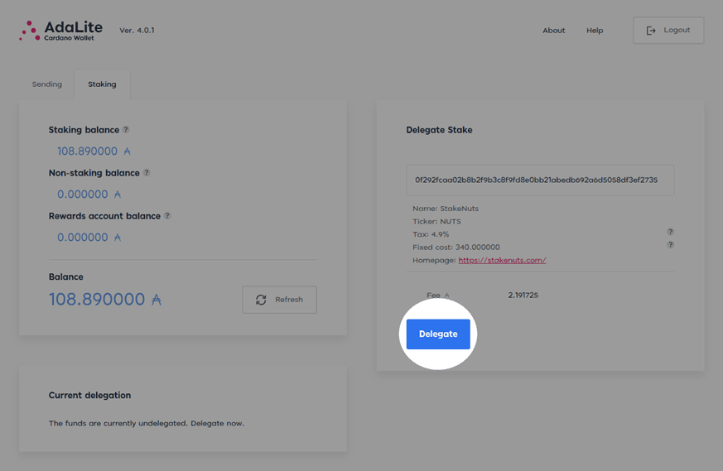Show help for Rewards account balance
The image size is (723, 471).
(167, 215)
